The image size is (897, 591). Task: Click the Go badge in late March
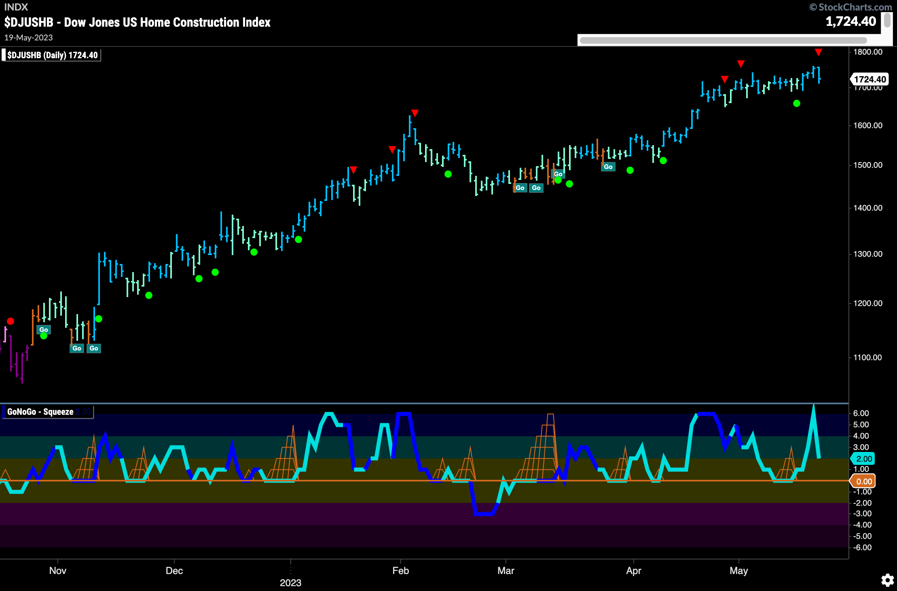pos(608,167)
